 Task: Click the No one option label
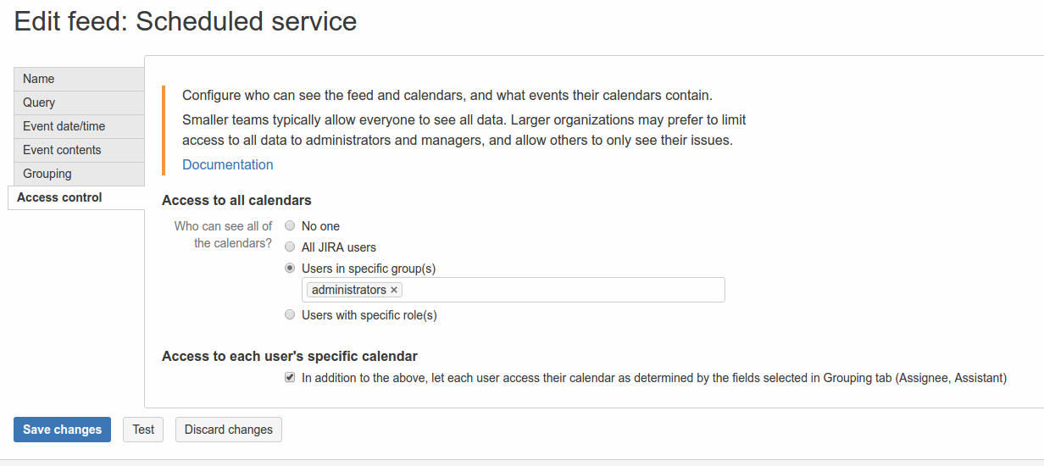[320, 226]
